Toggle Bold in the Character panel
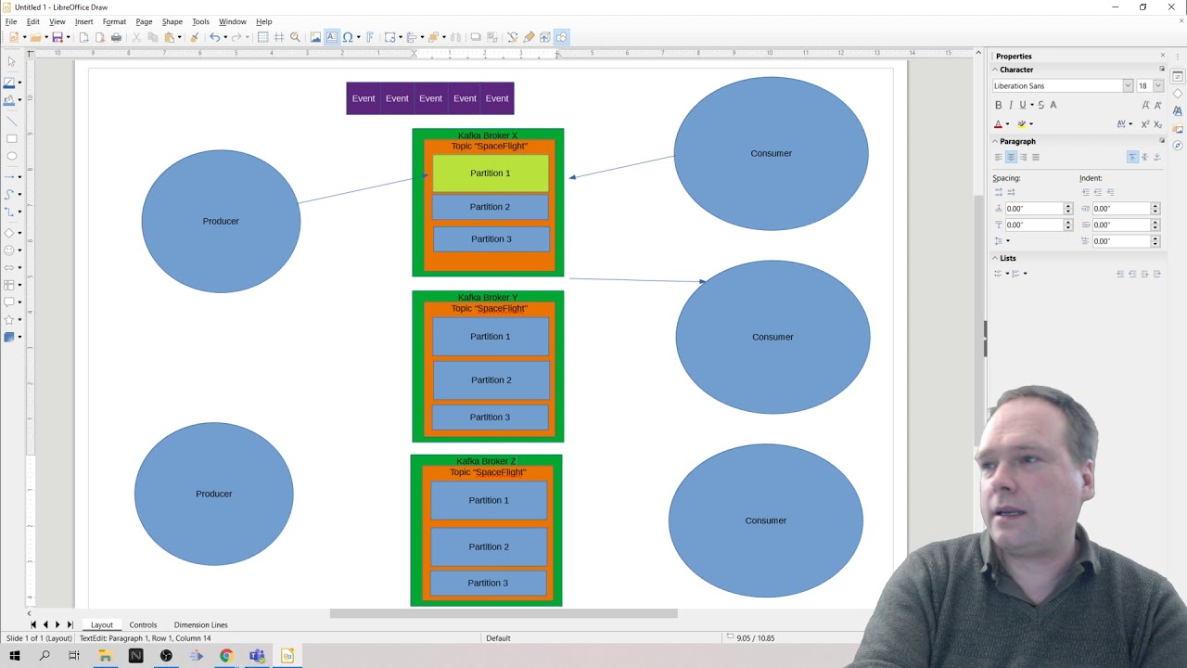 pos(999,105)
